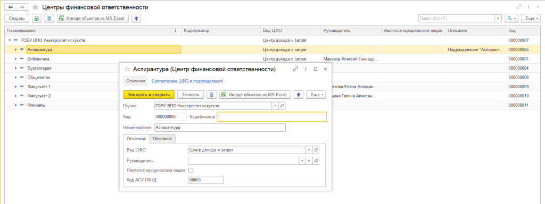545x204 pixels.
Task: Click the "Кодификатор" input field
Action: [x=271, y=117]
